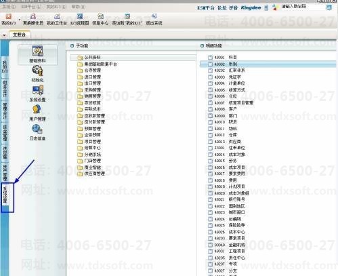Open the 帮助 menu in menu bar
Screen dimensions: 338x276
(x=79, y=7)
